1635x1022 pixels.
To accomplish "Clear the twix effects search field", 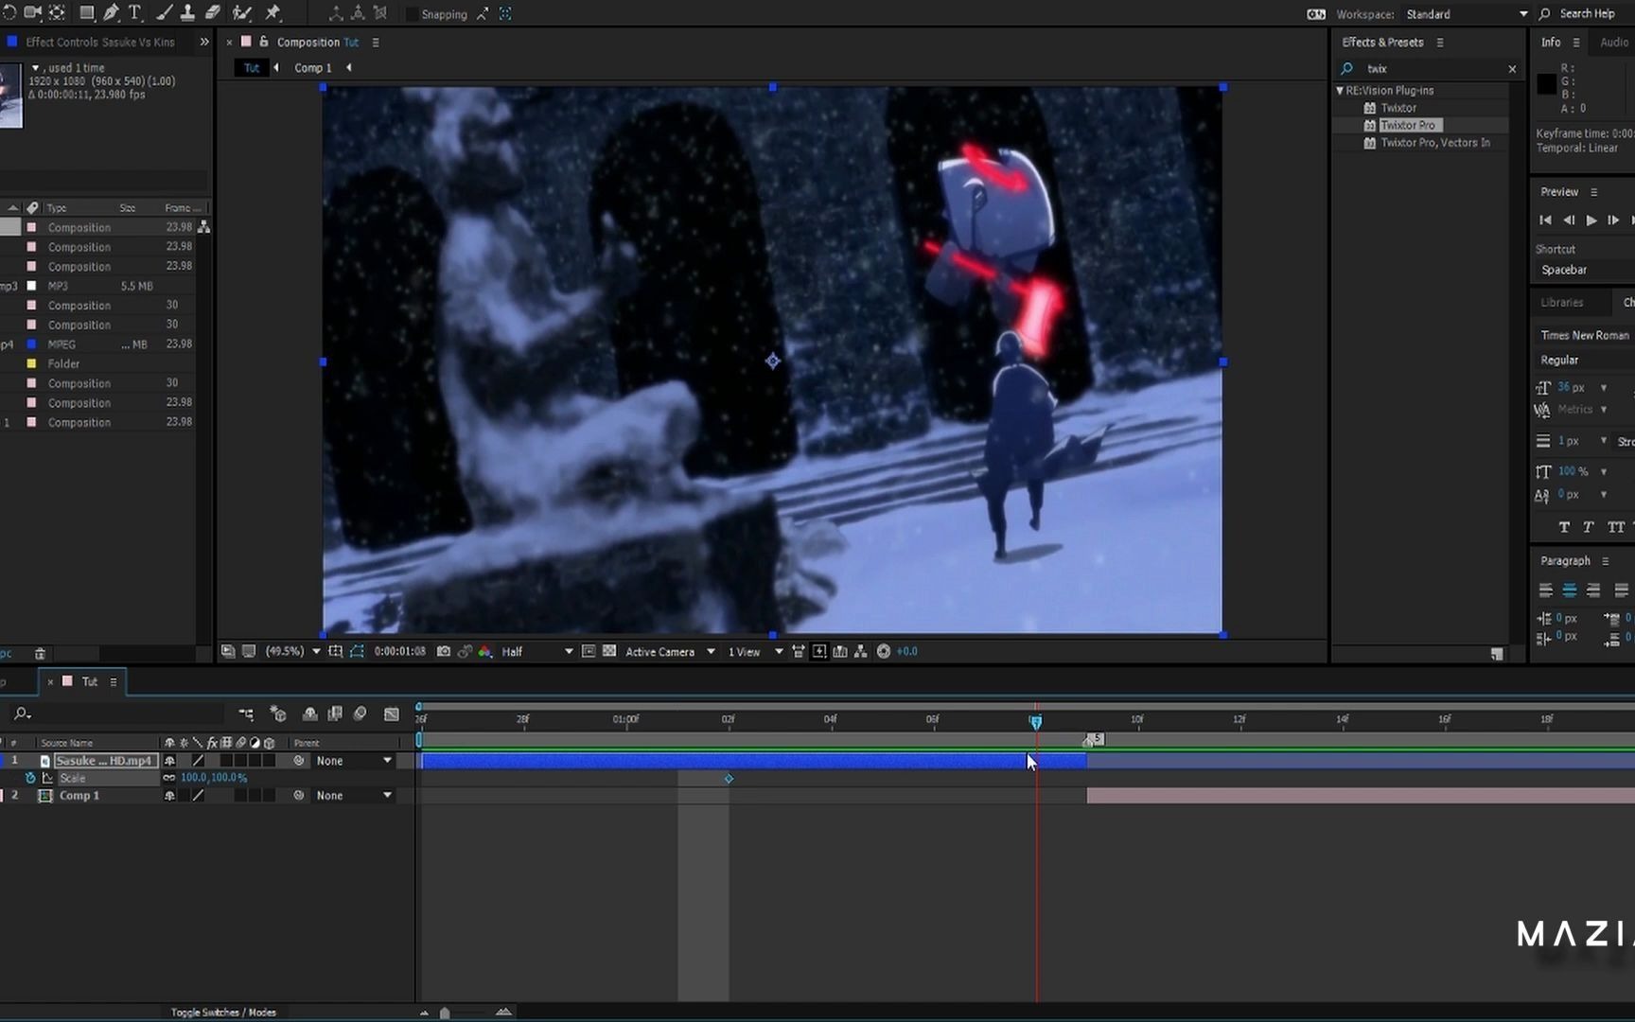I will pos(1512,69).
